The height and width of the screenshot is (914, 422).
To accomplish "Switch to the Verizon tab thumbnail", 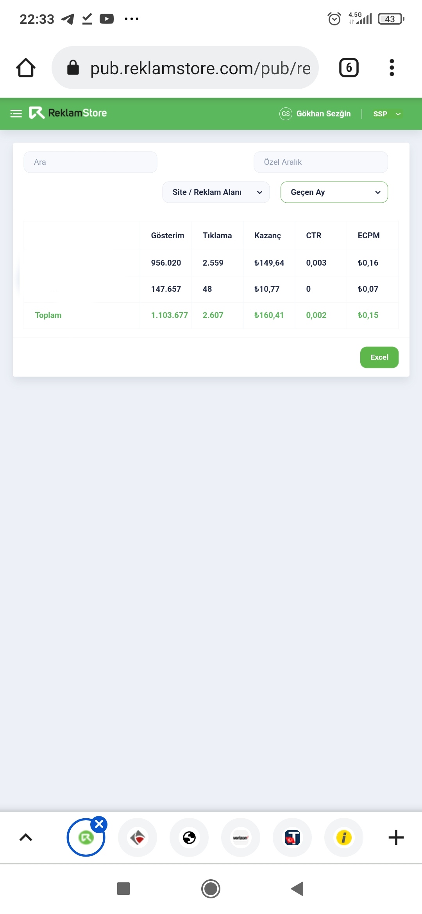I will [241, 837].
